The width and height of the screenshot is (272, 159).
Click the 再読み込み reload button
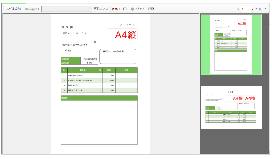click(101, 9)
